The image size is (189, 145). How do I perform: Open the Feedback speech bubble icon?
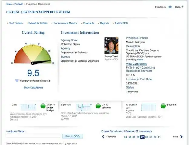170,7
